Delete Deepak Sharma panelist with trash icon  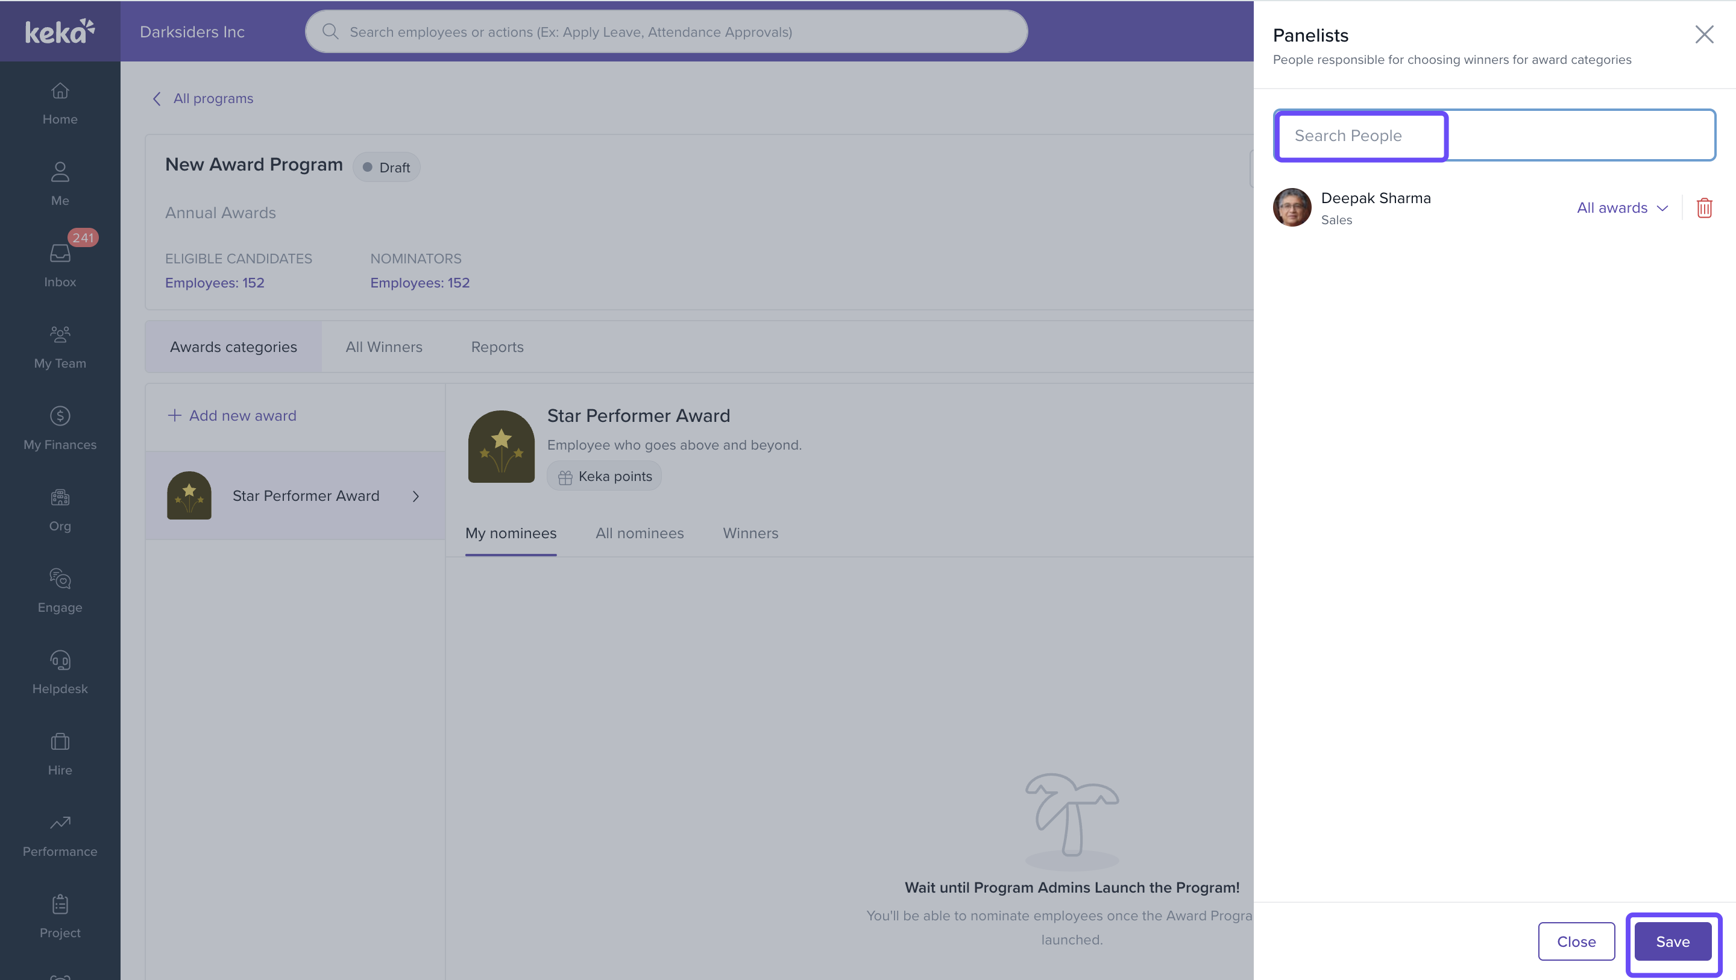pos(1704,207)
